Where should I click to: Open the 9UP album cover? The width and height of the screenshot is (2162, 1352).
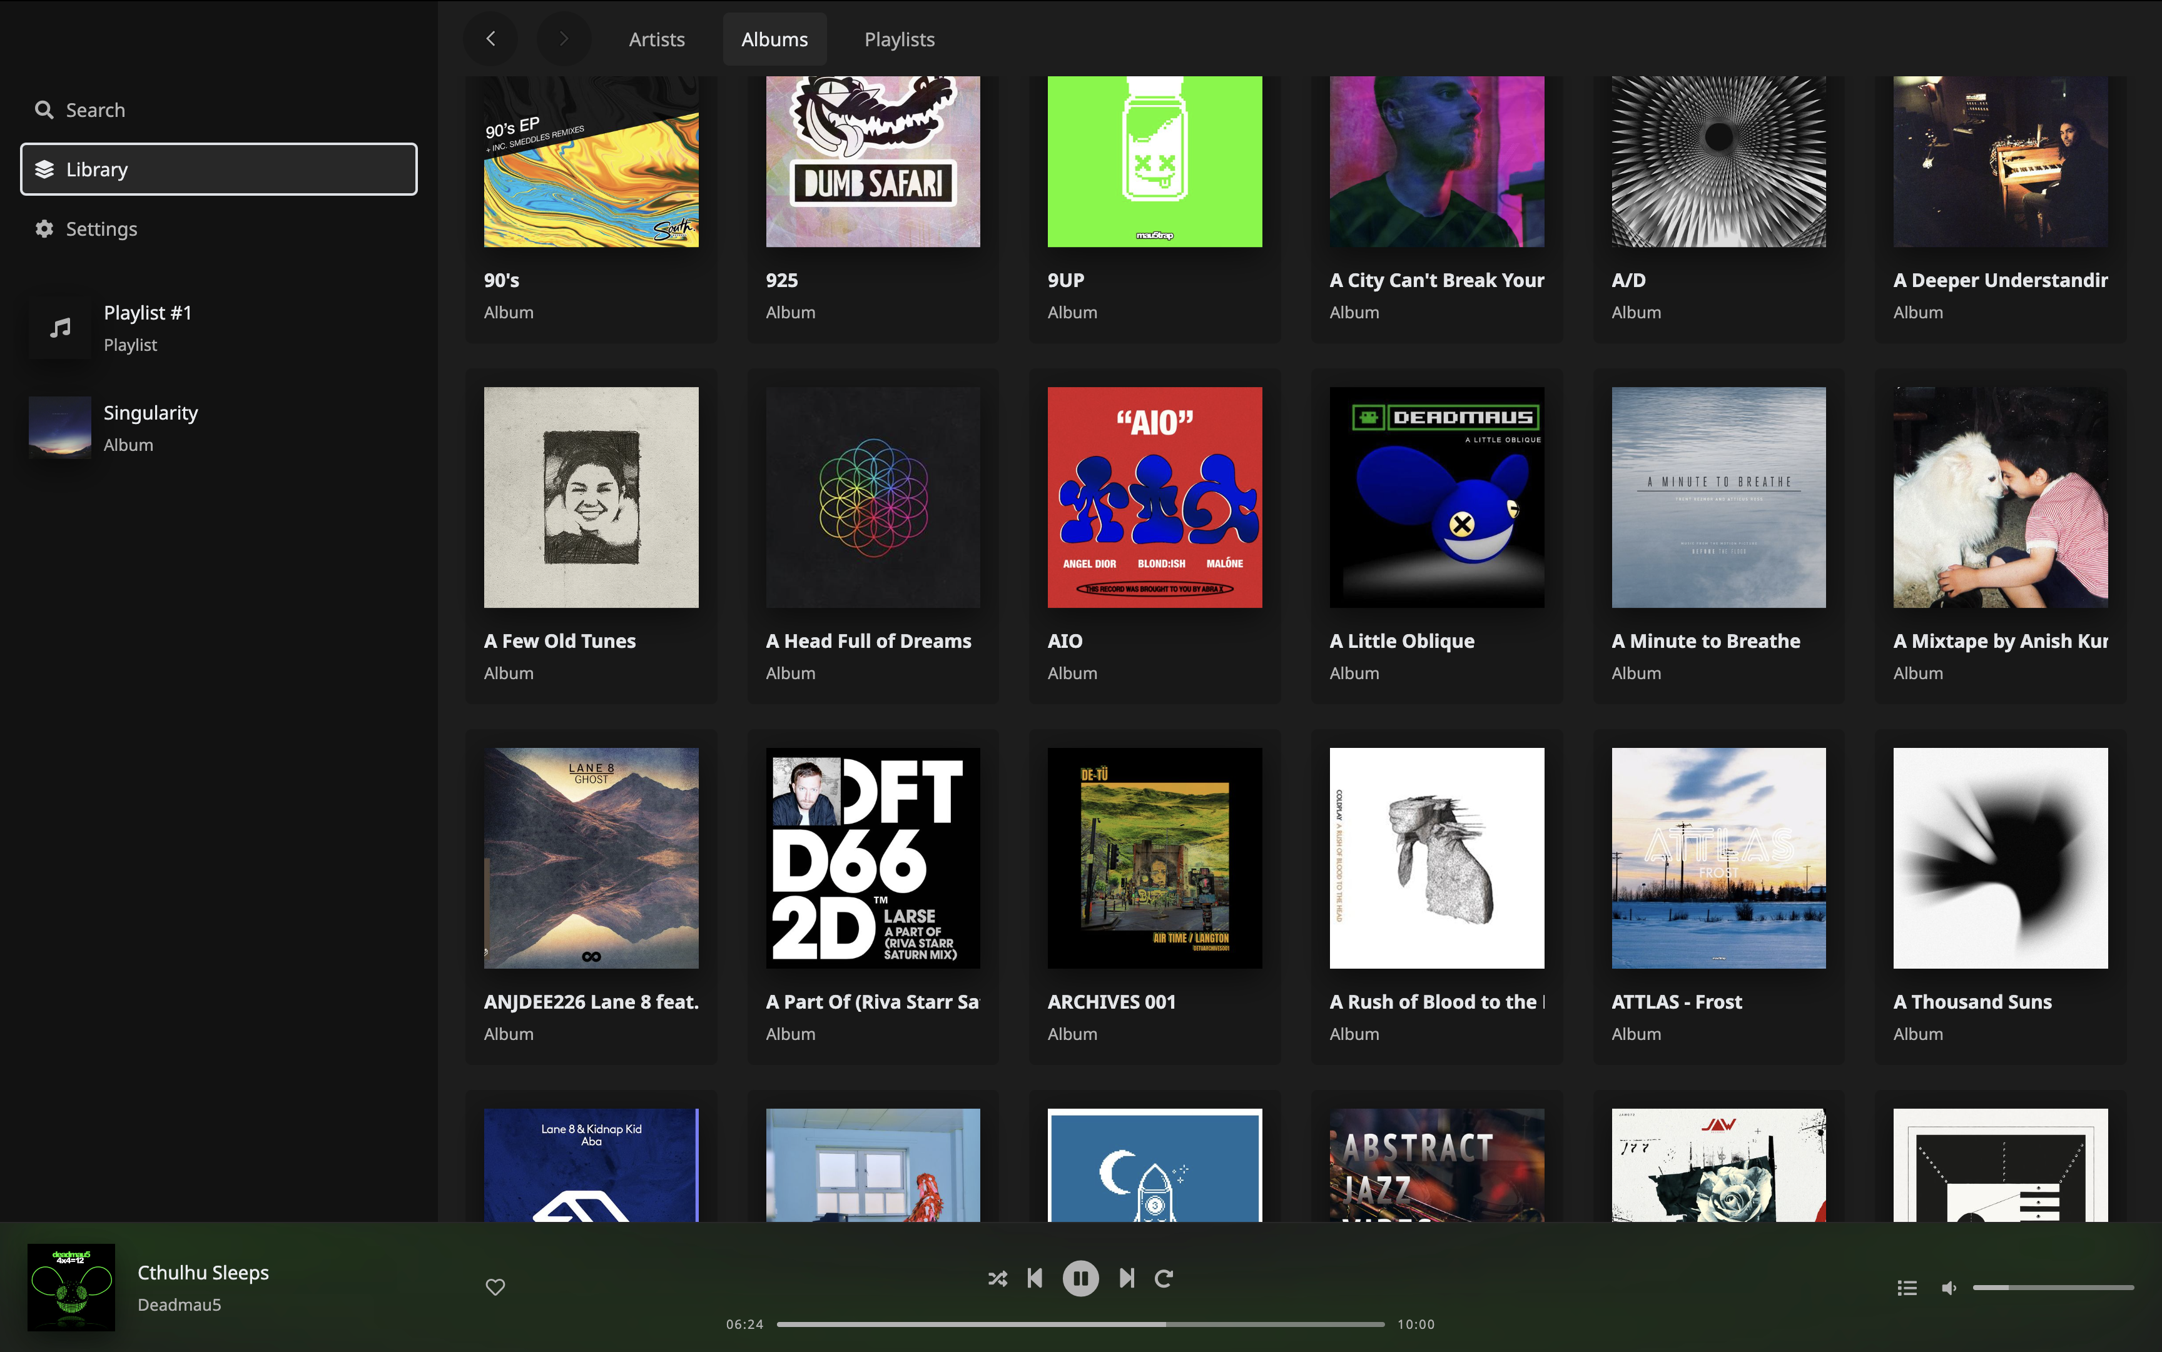1155,162
